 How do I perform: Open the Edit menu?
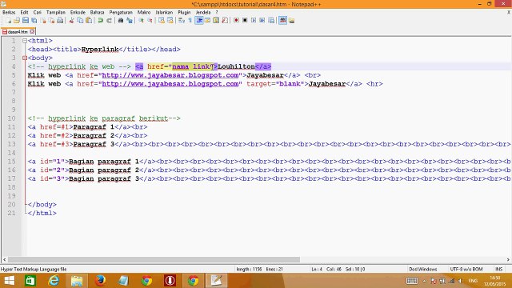(x=24, y=12)
